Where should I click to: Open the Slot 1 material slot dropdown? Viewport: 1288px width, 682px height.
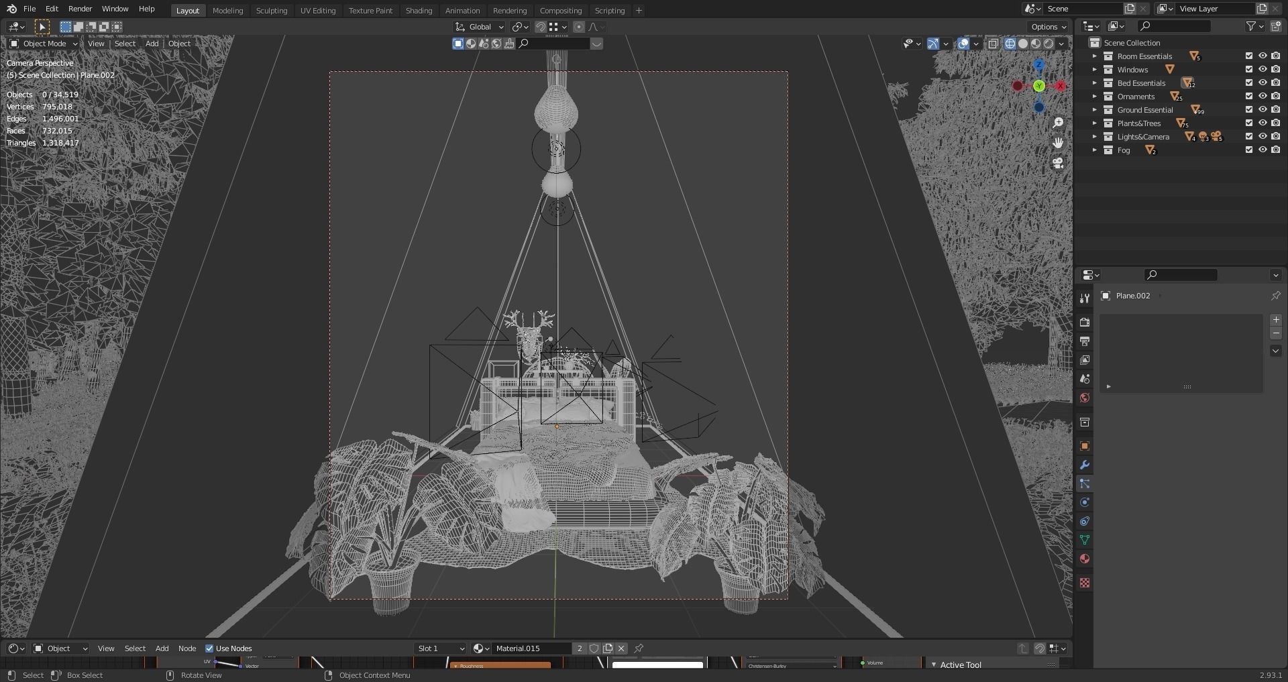[441, 648]
